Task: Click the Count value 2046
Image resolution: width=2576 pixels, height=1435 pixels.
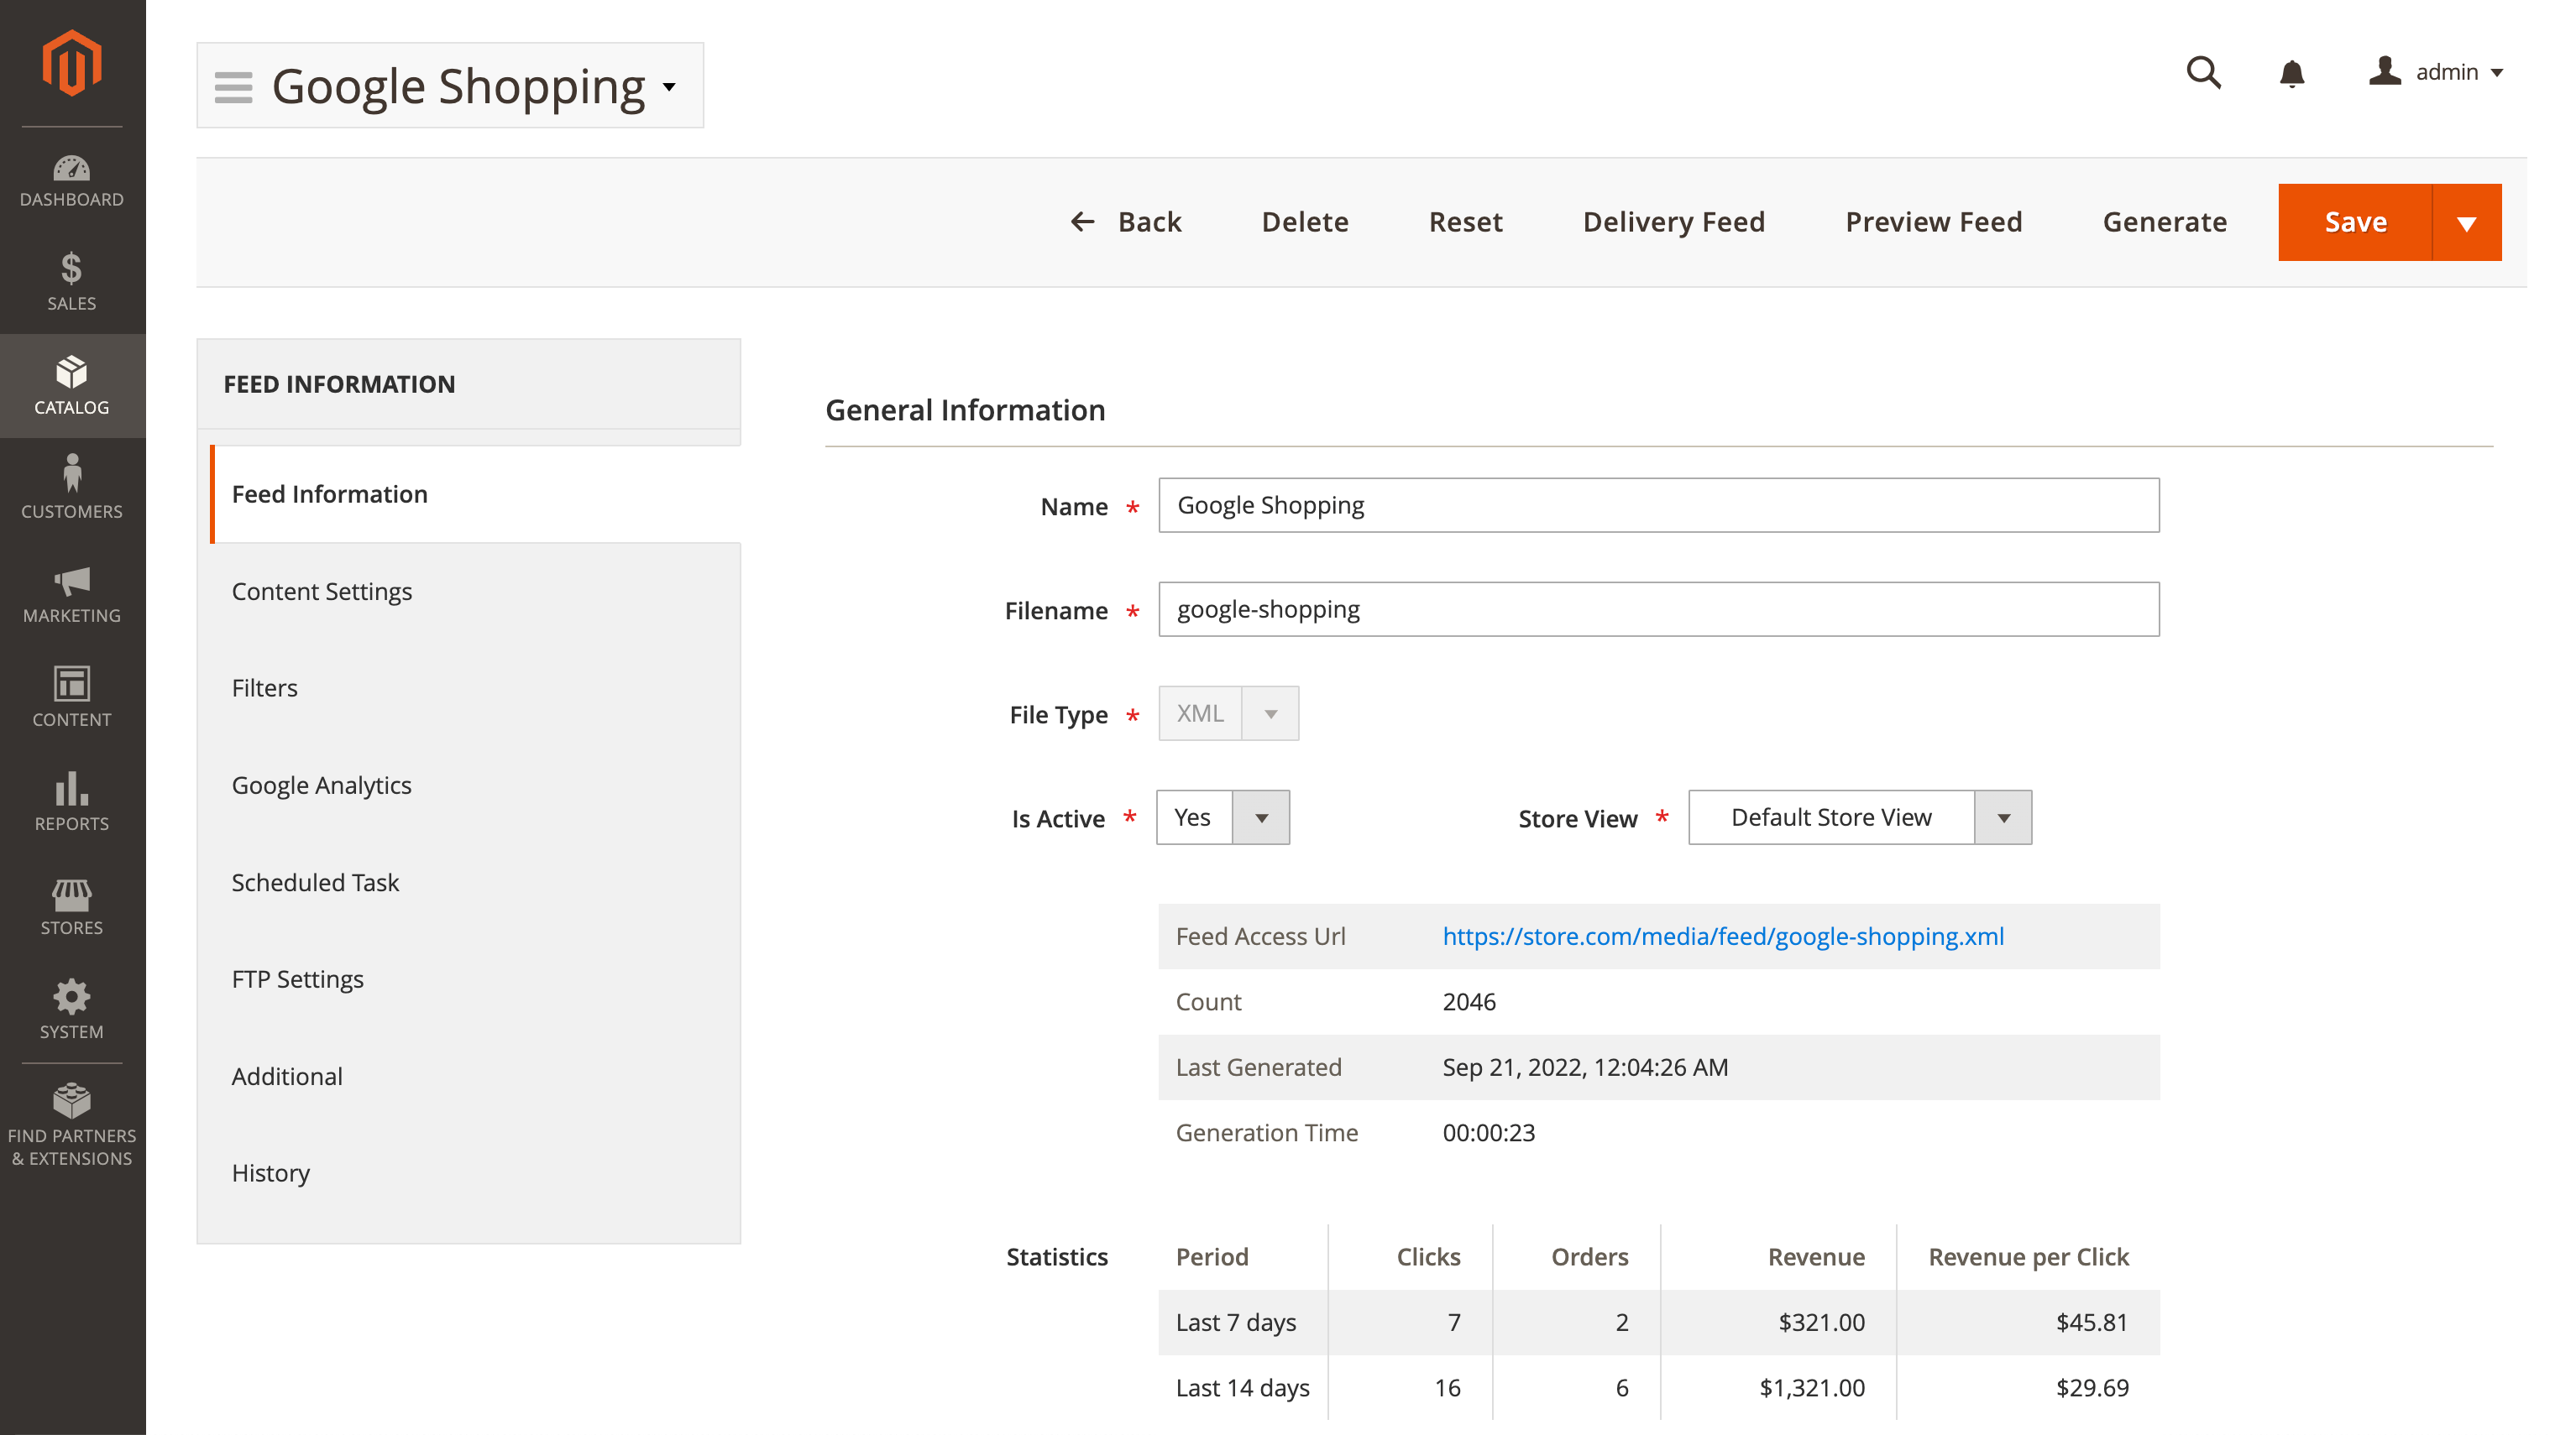Action: coord(1469,1002)
